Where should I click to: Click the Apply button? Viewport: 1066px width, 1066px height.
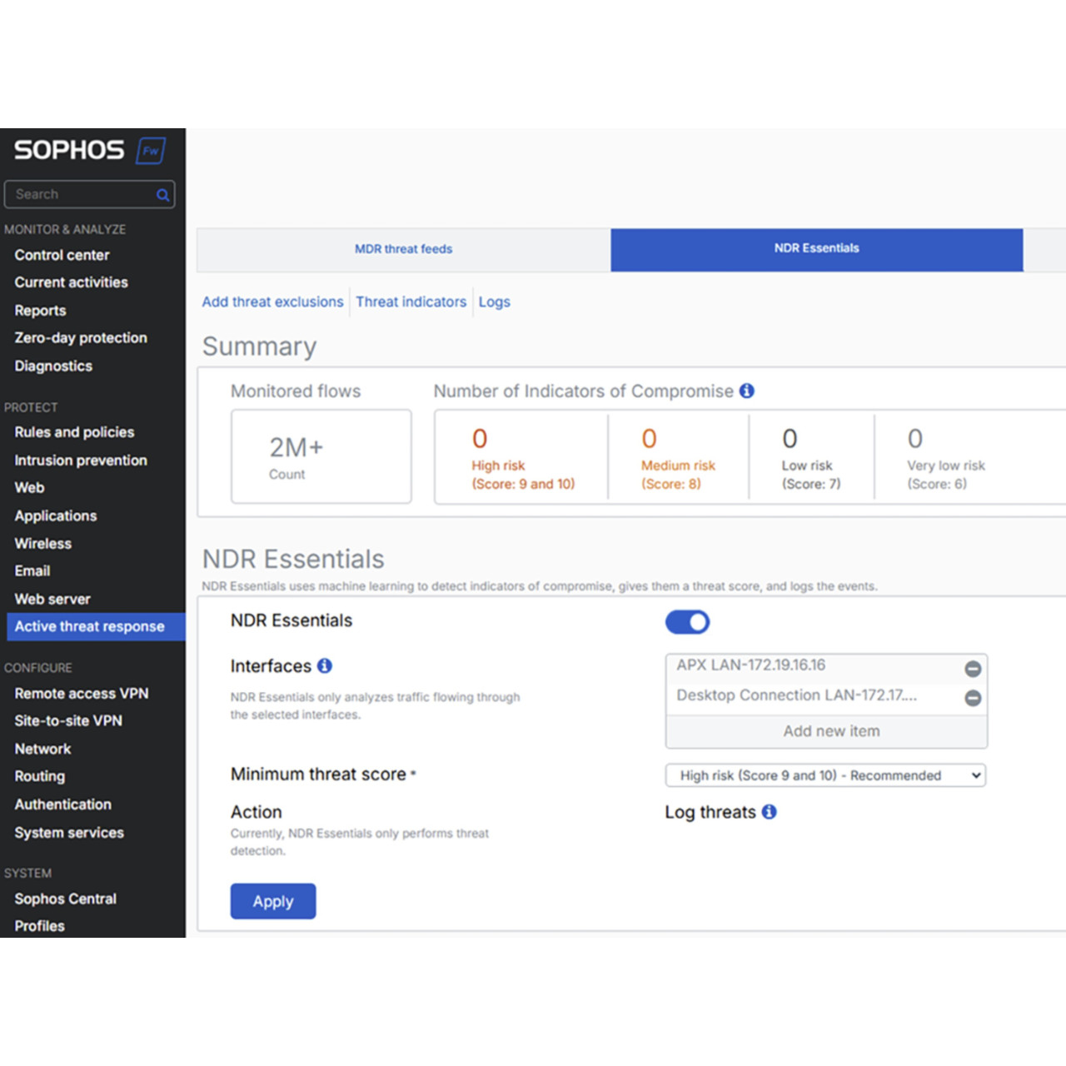tap(273, 901)
